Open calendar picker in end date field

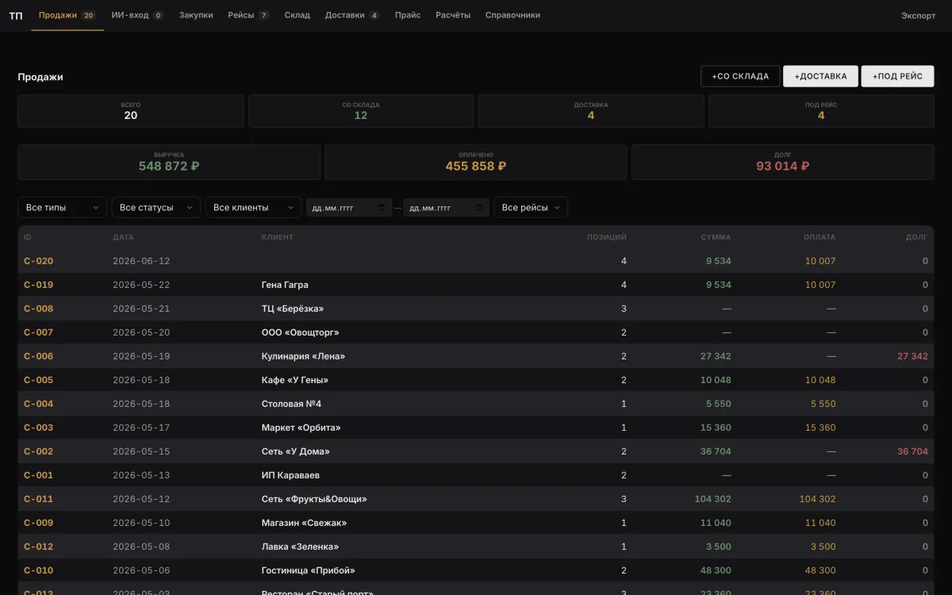[479, 208]
